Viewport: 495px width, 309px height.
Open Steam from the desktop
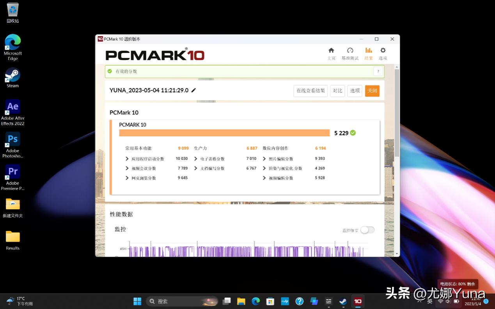click(12, 74)
